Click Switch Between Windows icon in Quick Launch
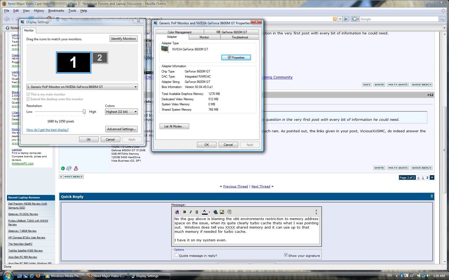The image size is (449, 280). click(26, 276)
